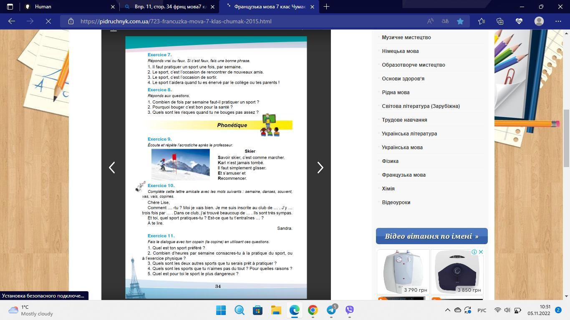Open a new browser tab

[x=326, y=7]
